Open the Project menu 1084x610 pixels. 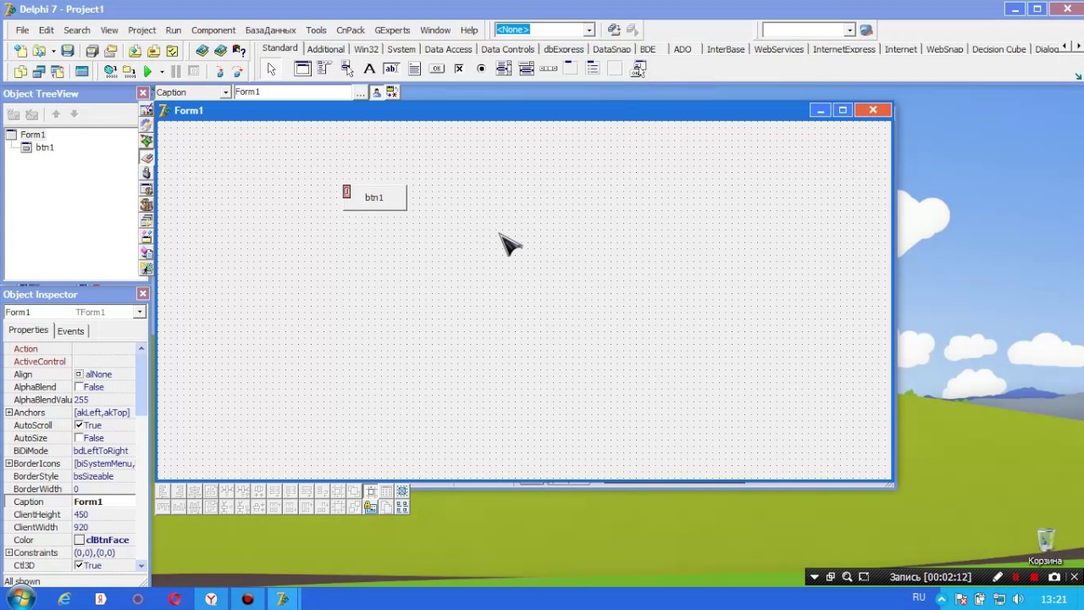(141, 30)
